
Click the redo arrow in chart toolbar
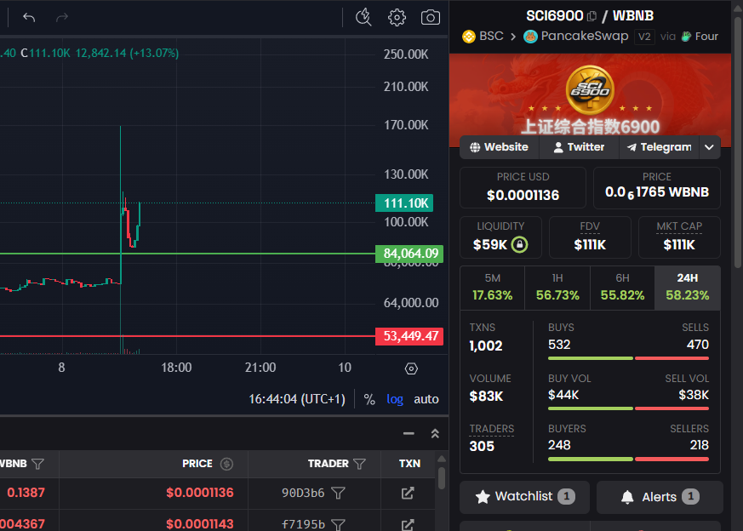(x=62, y=18)
